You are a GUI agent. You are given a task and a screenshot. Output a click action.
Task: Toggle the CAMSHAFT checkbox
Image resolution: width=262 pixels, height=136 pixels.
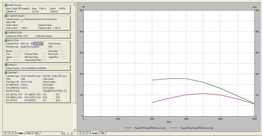(6, 72)
